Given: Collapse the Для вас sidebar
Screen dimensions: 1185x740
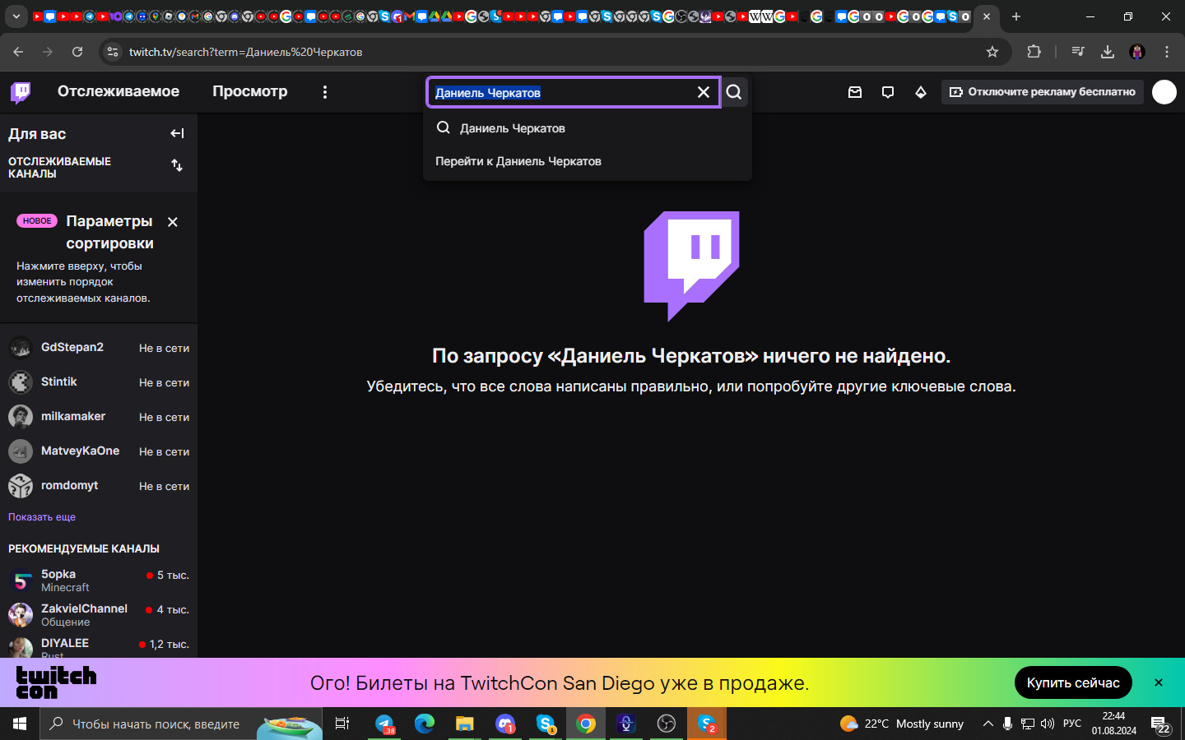Looking at the screenshot, I should [177, 133].
